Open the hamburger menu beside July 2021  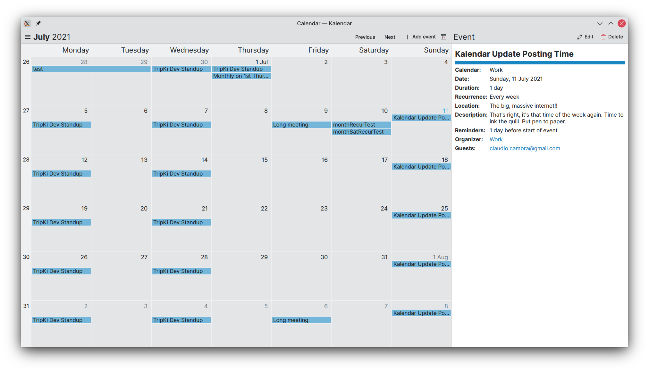tap(28, 37)
